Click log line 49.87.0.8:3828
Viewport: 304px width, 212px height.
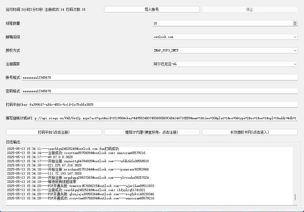[40, 157]
